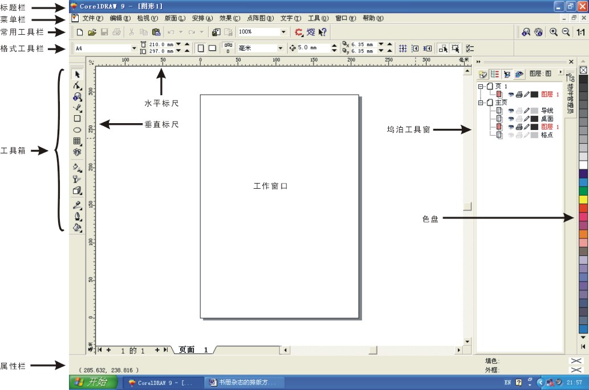
Task: Open the 100% zoom level dropdown
Action: pos(283,32)
